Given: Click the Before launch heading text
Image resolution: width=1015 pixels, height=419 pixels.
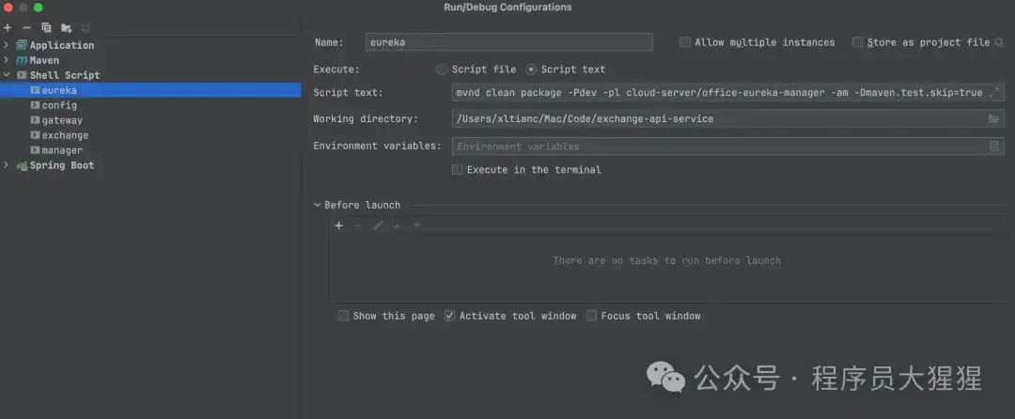Looking at the screenshot, I should click(363, 205).
